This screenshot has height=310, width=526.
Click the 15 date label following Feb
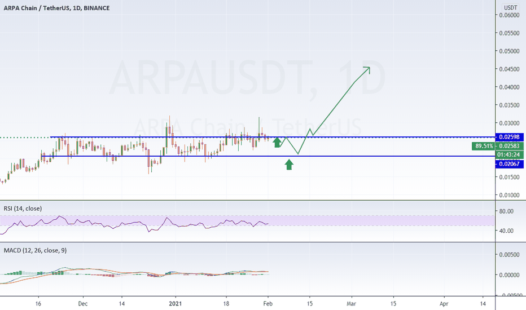tap(310, 304)
